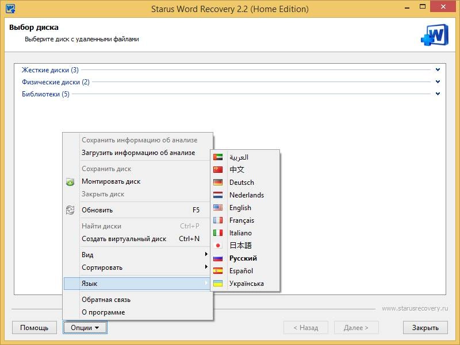Click the Закрыть button
The image size is (460, 345).
coord(425,327)
